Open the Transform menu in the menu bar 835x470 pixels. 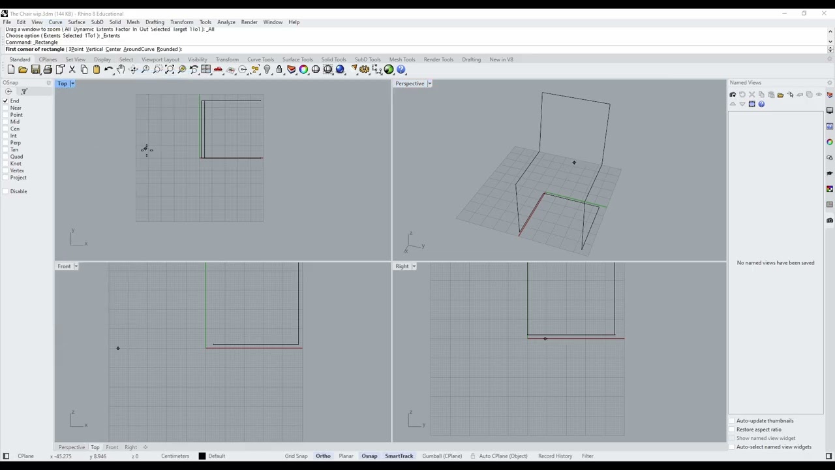tap(182, 22)
